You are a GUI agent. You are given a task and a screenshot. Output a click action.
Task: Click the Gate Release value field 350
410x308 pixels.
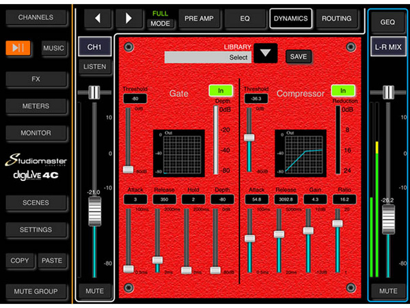(164, 199)
